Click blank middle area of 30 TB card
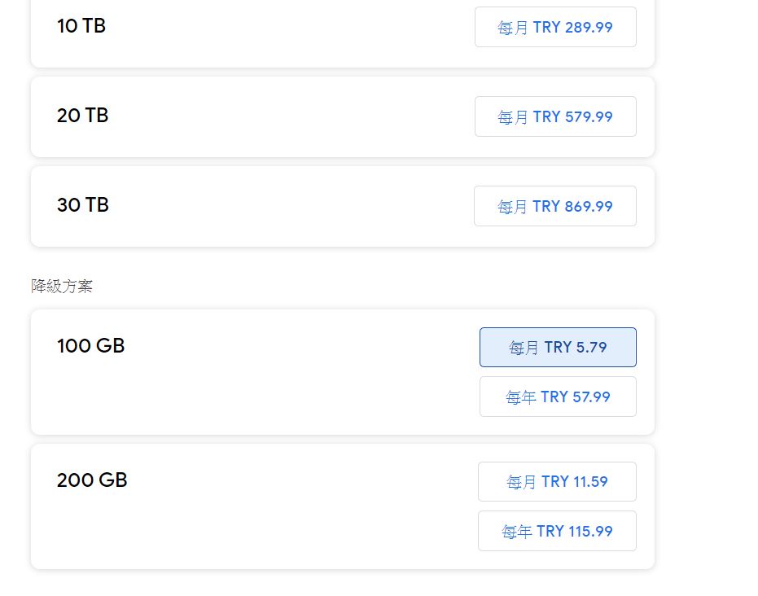Viewport: 758px width, 596px height. [x=285, y=206]
